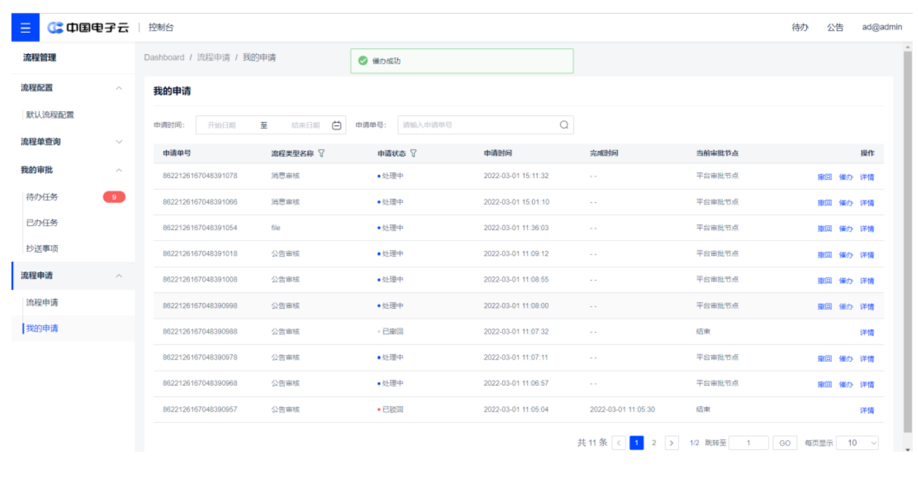Image resolution: width=918 pixels, height=478 pixels.
Task: Click the 跳转至 page number input
Action: point(749,443)
